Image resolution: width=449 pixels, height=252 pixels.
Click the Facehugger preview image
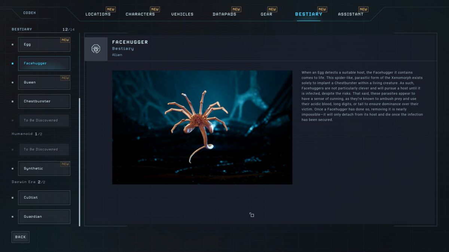[202, 127]
